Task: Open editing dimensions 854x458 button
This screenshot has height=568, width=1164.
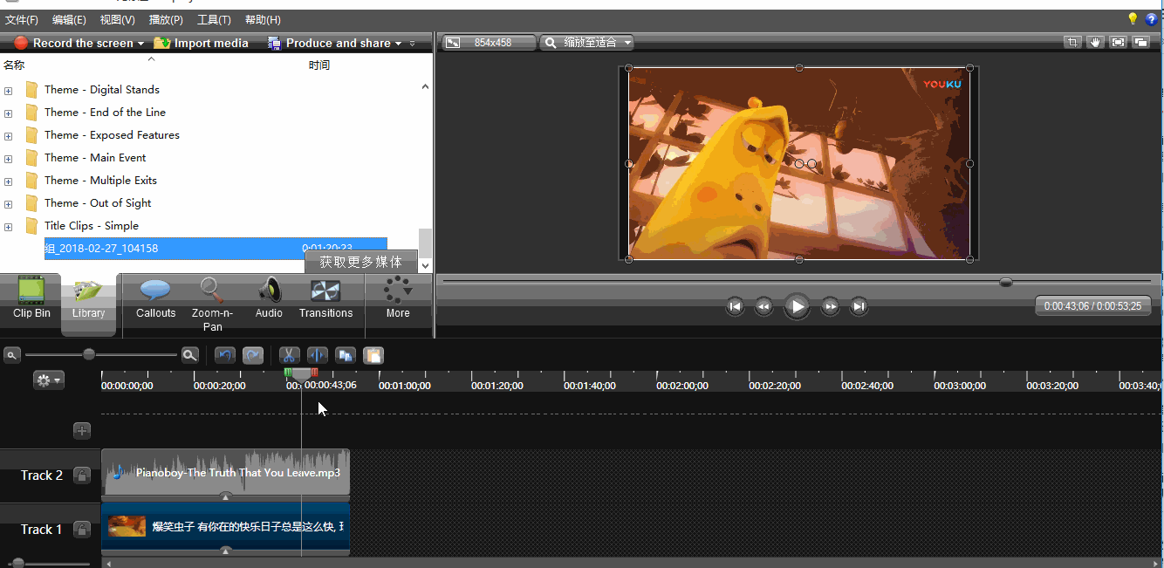Action: coord(489,42)
